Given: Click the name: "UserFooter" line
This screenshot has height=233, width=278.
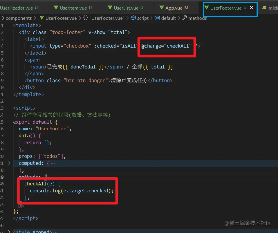Looking at the screenshot, I should click(45, 129).
